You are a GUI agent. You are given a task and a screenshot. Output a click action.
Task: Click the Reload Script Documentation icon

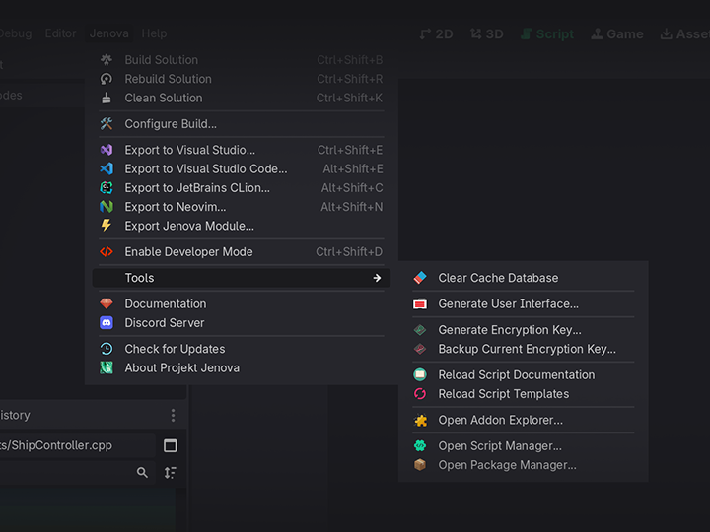coord(420,374)
